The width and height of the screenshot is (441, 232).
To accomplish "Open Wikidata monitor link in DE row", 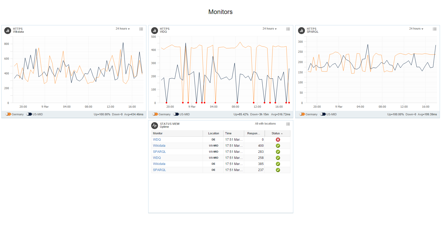I will 159,164.
